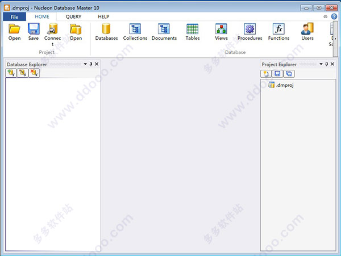341x256 pixels.
Task: Save the project with the floppy icon
Action: pyautogui.click(x=34, y=32)
